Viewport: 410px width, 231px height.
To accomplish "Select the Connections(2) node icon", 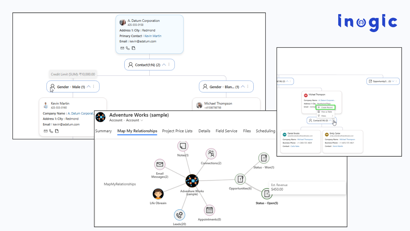I will (211, 153).
